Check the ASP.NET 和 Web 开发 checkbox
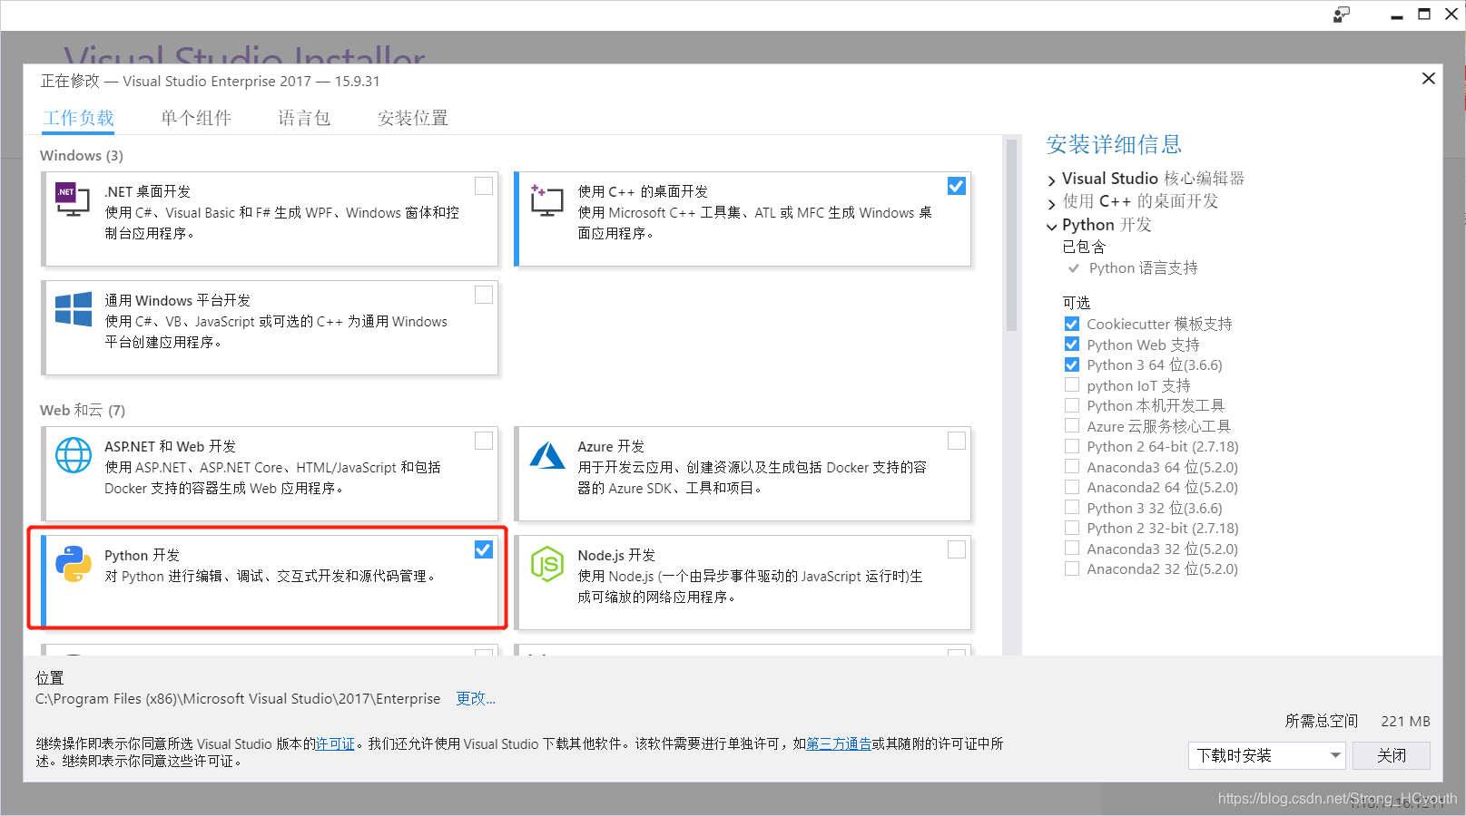1466x816 pixels. click(484, 441)
